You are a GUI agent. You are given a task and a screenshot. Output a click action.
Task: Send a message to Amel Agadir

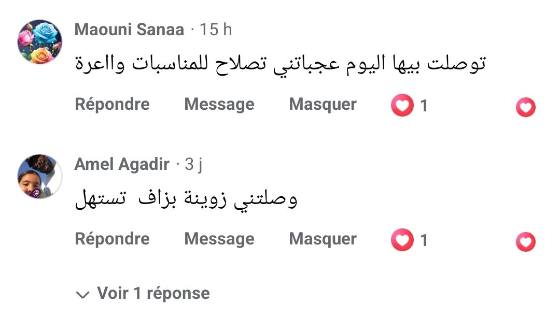click(x=219, y=239)
